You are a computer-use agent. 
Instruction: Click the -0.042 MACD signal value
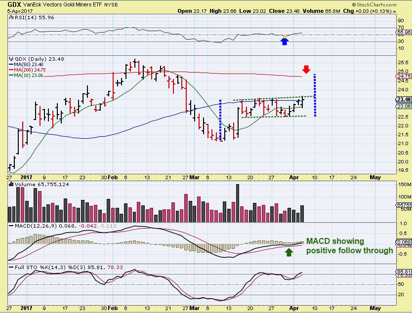88,226
